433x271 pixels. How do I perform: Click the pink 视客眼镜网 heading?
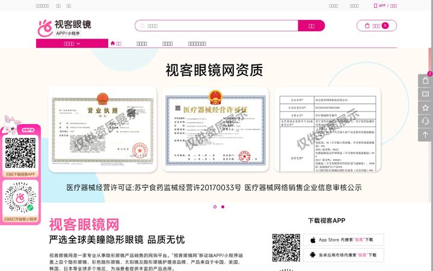[84, 224]
